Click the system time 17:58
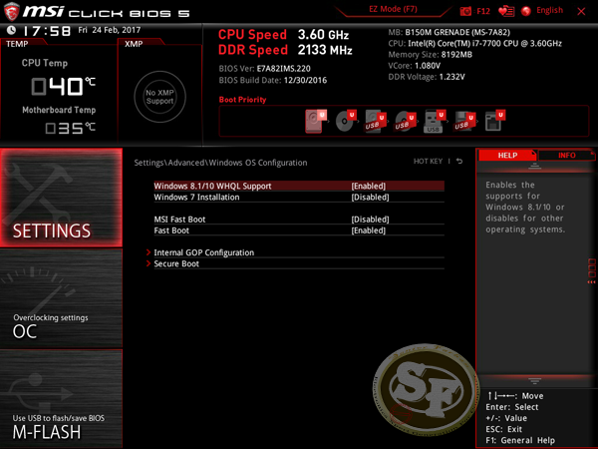 click(x=47, y=31)
